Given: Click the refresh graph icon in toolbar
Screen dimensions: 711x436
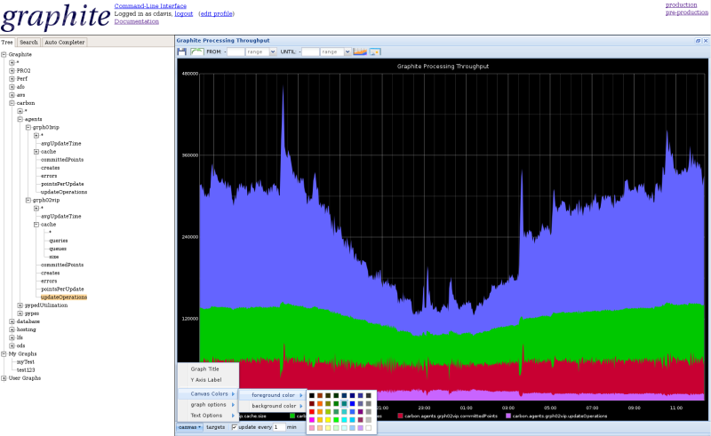Looking at the screenshot, I should pyautogui.click(x=197, y=52).
